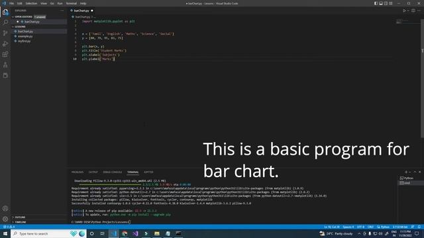Click the barChart.py breadcrumb above the code
The height and width of the screenshot is (238, 424).
82,17
